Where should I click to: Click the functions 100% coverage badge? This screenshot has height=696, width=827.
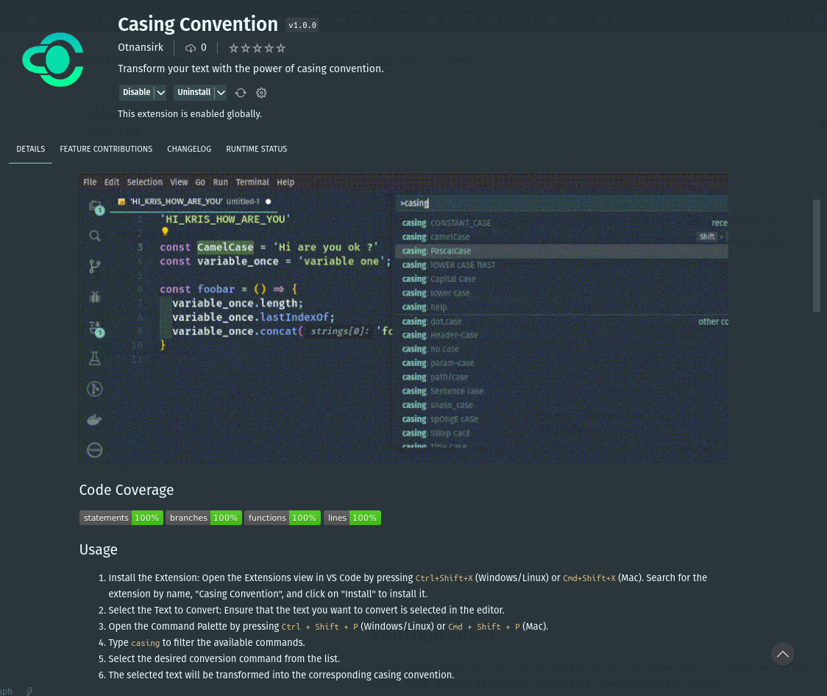tap(283, 518)
